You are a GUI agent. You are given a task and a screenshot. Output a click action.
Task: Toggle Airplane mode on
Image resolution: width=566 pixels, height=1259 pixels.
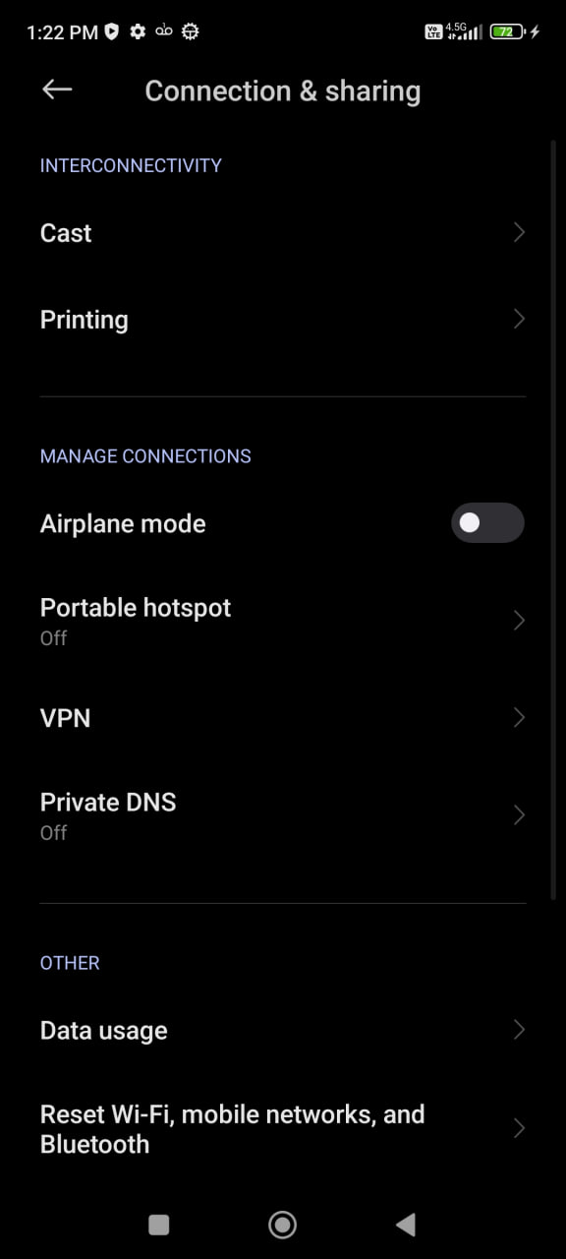pos(487,523)
